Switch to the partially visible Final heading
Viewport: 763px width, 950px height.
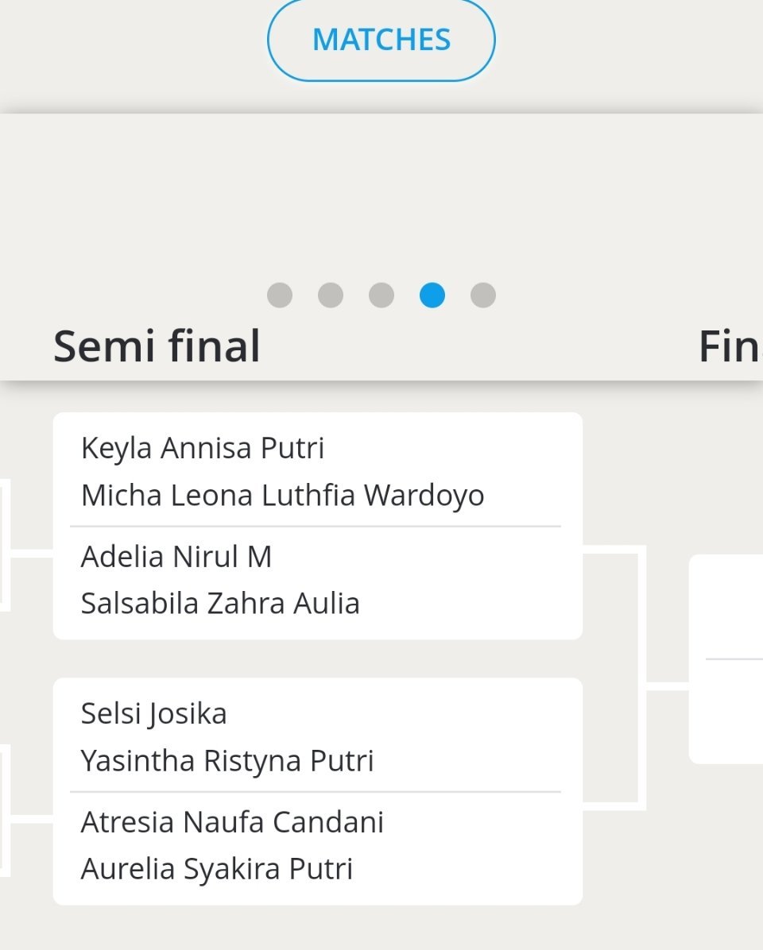tap(730, 346)
